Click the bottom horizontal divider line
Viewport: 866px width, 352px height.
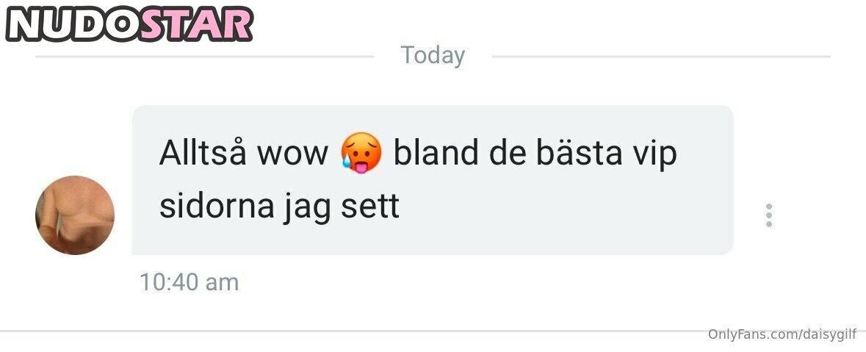433,331
